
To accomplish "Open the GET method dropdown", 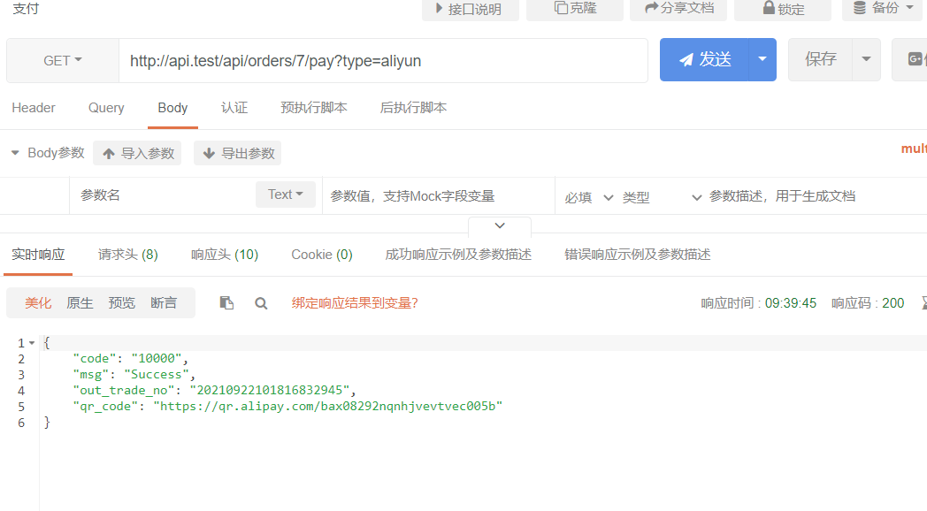I will coord(61,59).
